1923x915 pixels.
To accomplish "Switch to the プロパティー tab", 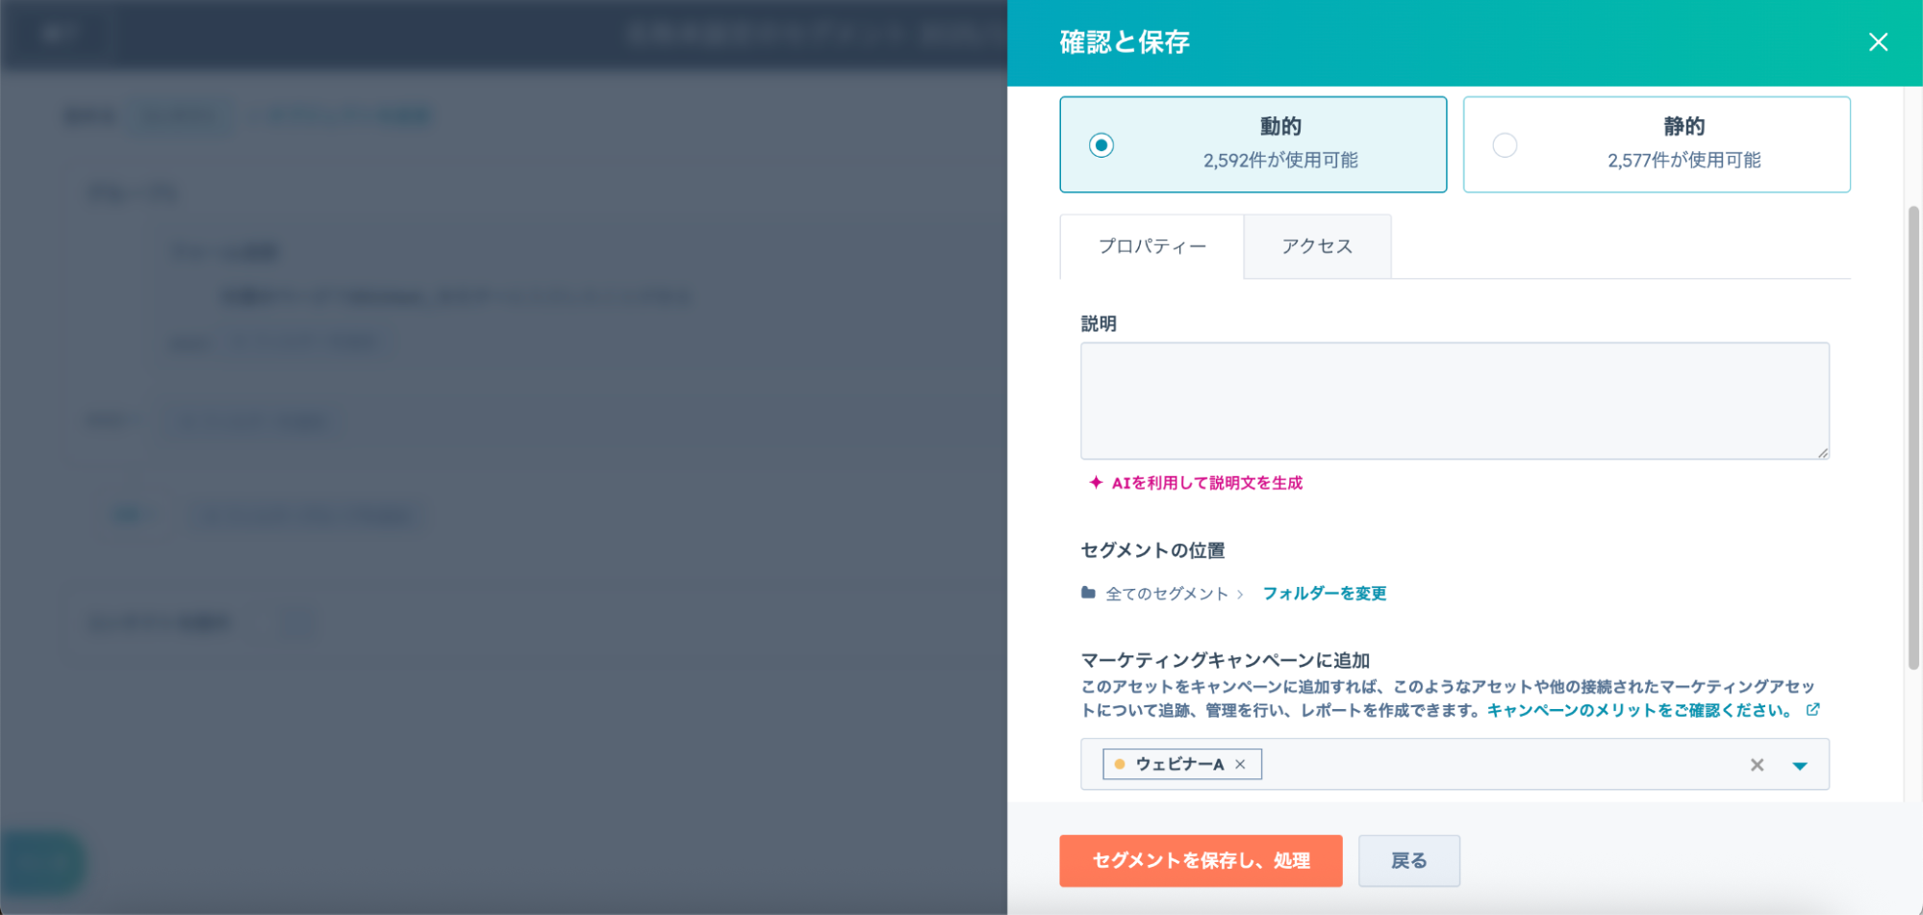I will point(1151,246).
